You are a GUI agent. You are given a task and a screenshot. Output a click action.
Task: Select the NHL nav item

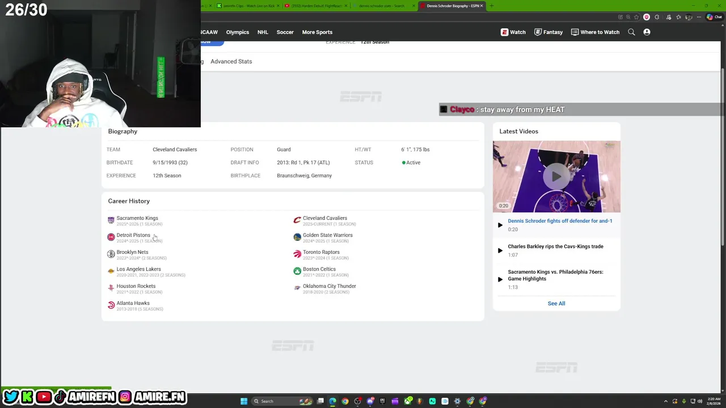pyautogui.click(x=263, y=32)
